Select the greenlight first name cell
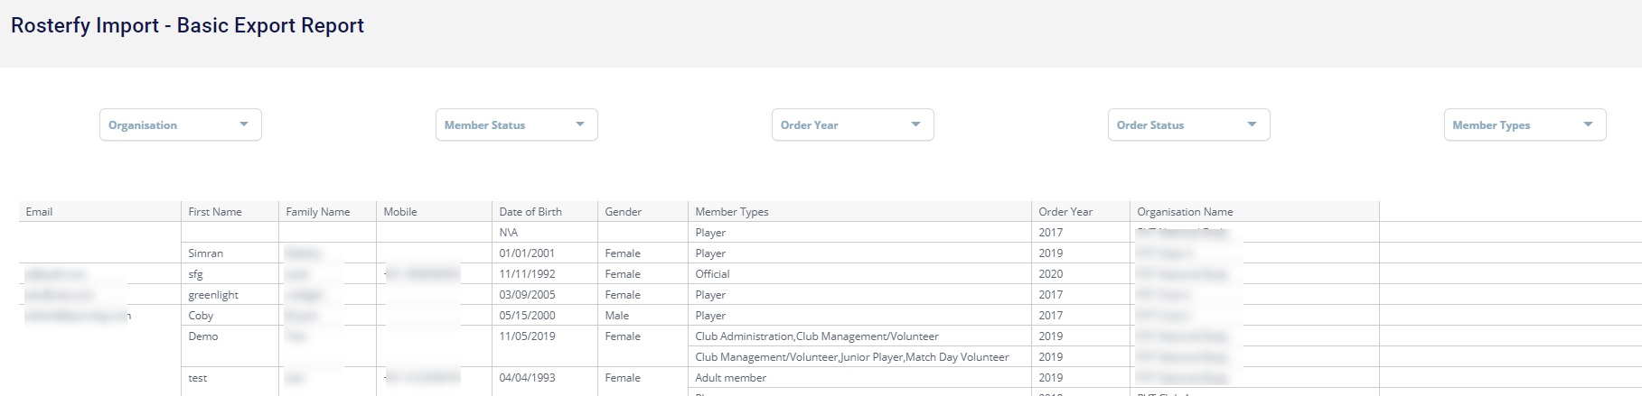Screen dimensions: 1642x396 pyautogui.click(x=214, y=295)
